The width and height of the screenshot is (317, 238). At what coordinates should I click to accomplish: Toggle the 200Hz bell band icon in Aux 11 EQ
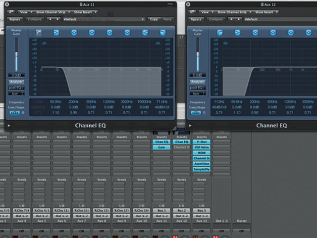tap(74, 32)
